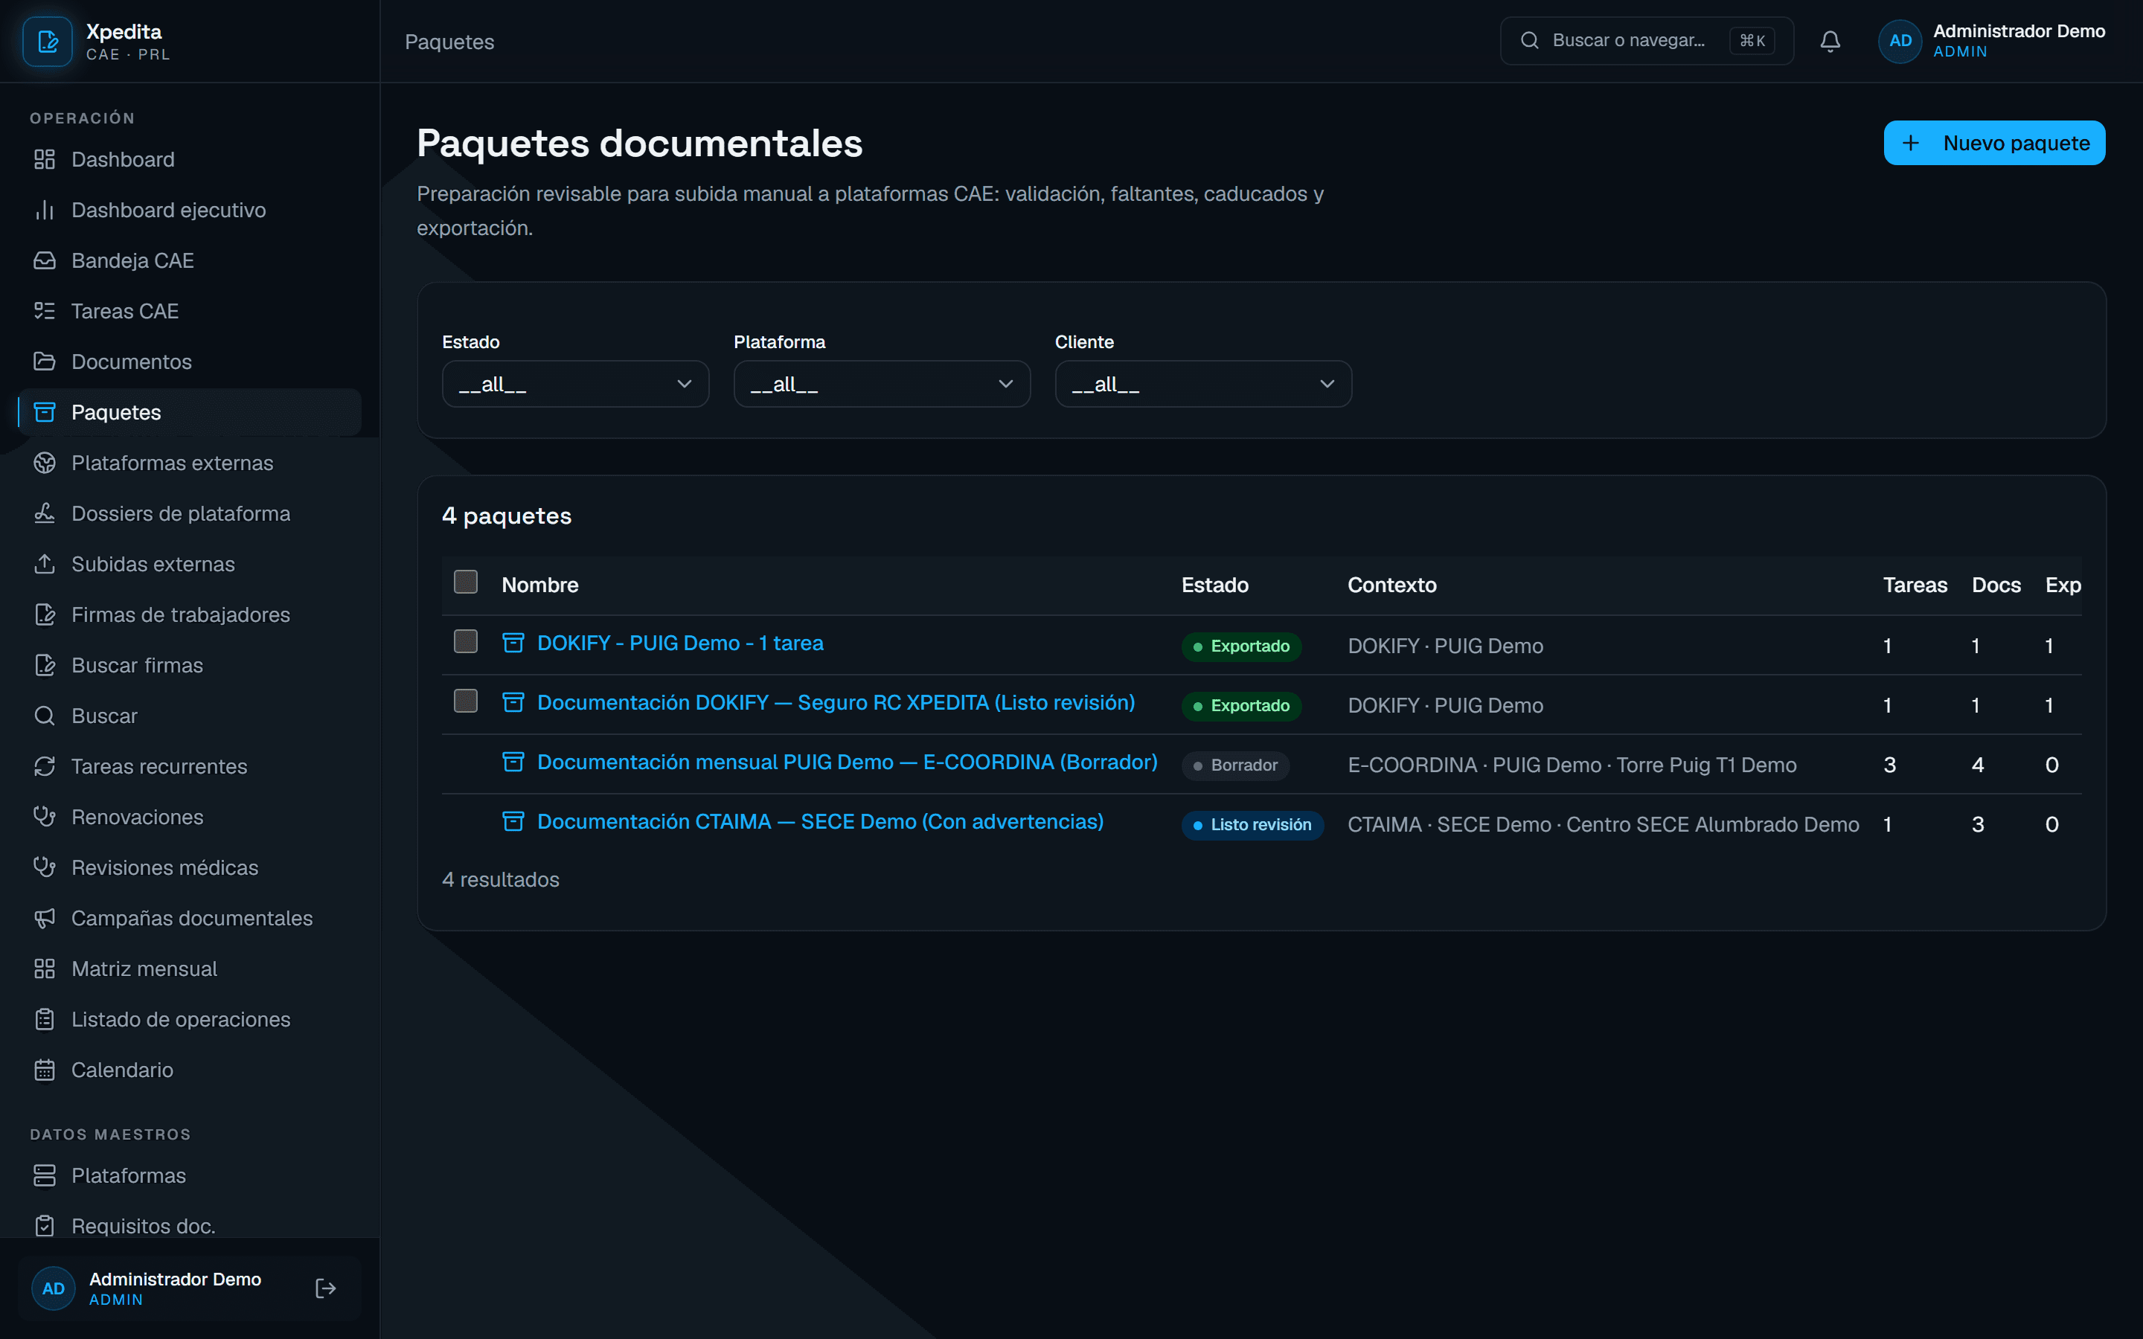Click the Paquetes breadcrumb in top bar
2143x1339 pixels.
tap(449, 42)
